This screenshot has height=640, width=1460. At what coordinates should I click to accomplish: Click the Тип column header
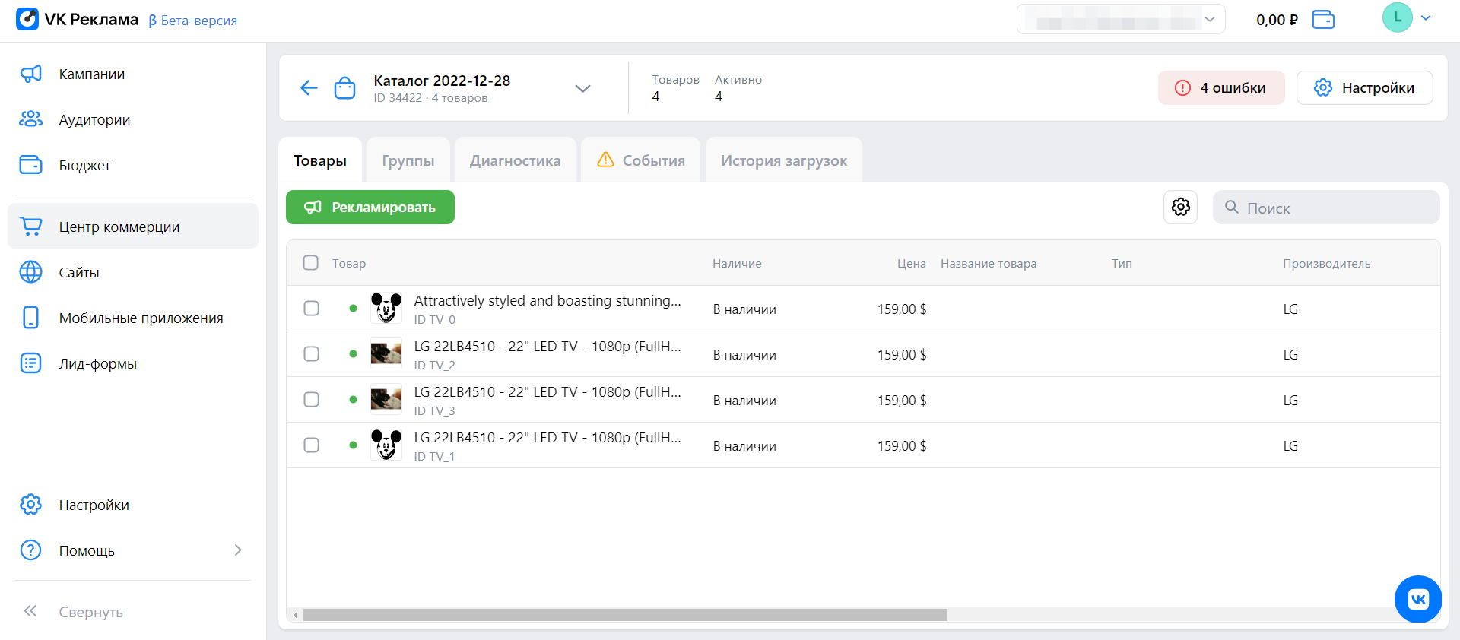coord(1122,263)
